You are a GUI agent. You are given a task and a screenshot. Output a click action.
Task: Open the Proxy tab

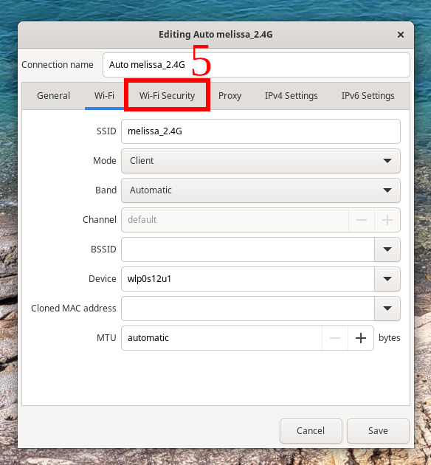[230, 96]
